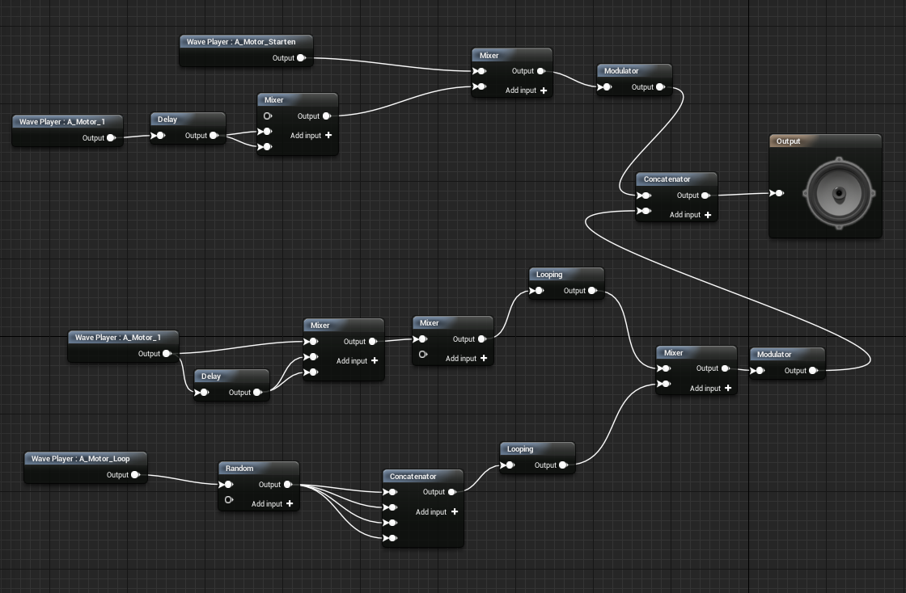Click Output pin of Concatenator fed by Random
Viewport: 906px width, 593px height.
pyautogui.click(x=452, y=492)
